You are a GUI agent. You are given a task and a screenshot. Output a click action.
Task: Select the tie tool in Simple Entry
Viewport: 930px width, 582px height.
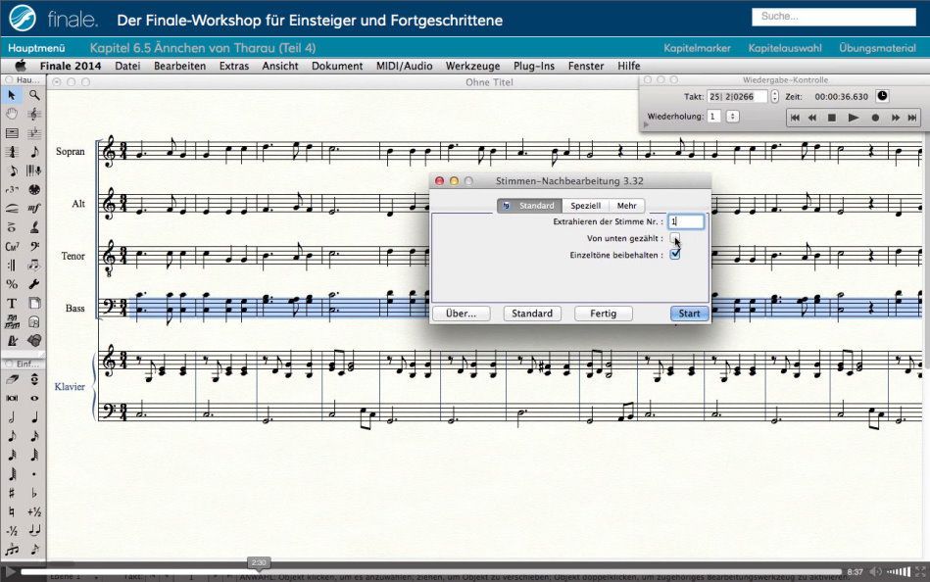(34, 530)
